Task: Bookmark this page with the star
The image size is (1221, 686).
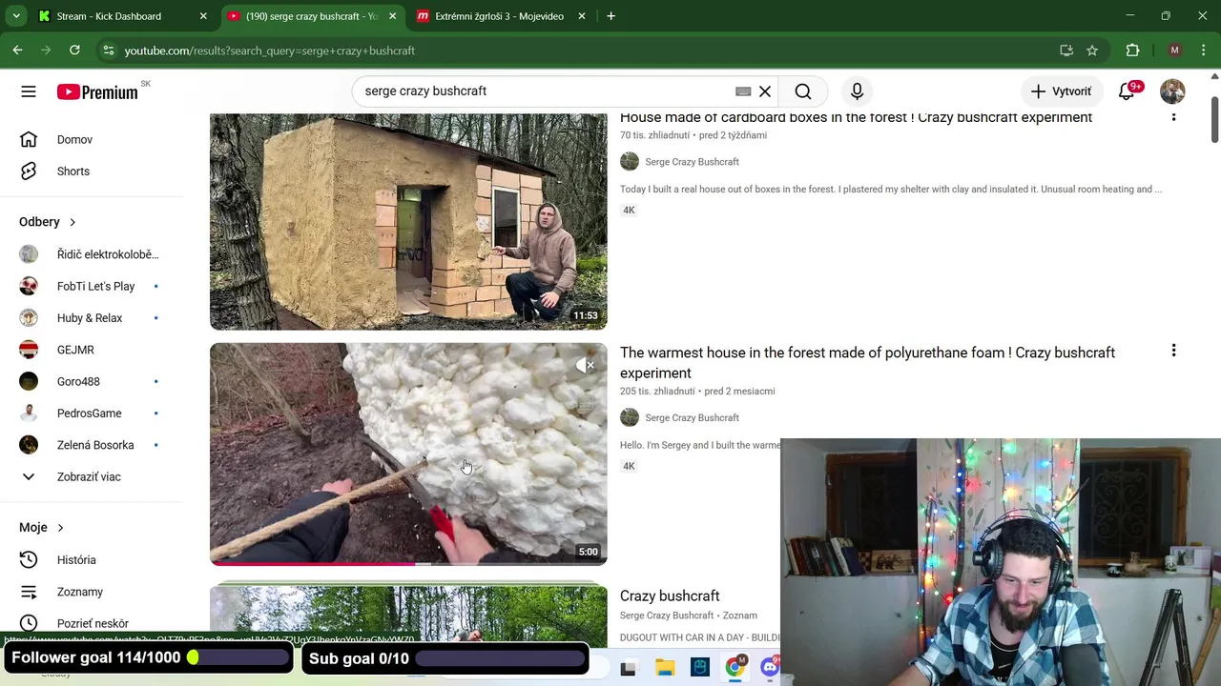Action: point(1092,50)
